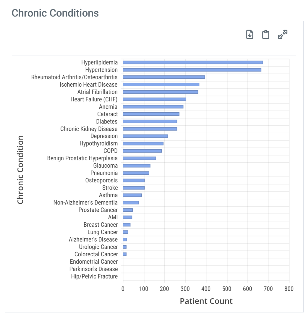The image size is (306, 316).
Task: Click the Depression bar
Action: click(145, 136)
